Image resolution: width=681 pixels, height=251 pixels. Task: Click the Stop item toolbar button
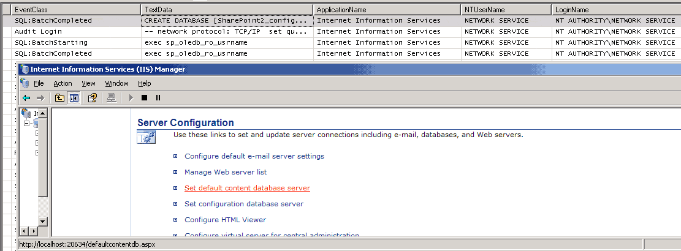click(x=145, y=97)
